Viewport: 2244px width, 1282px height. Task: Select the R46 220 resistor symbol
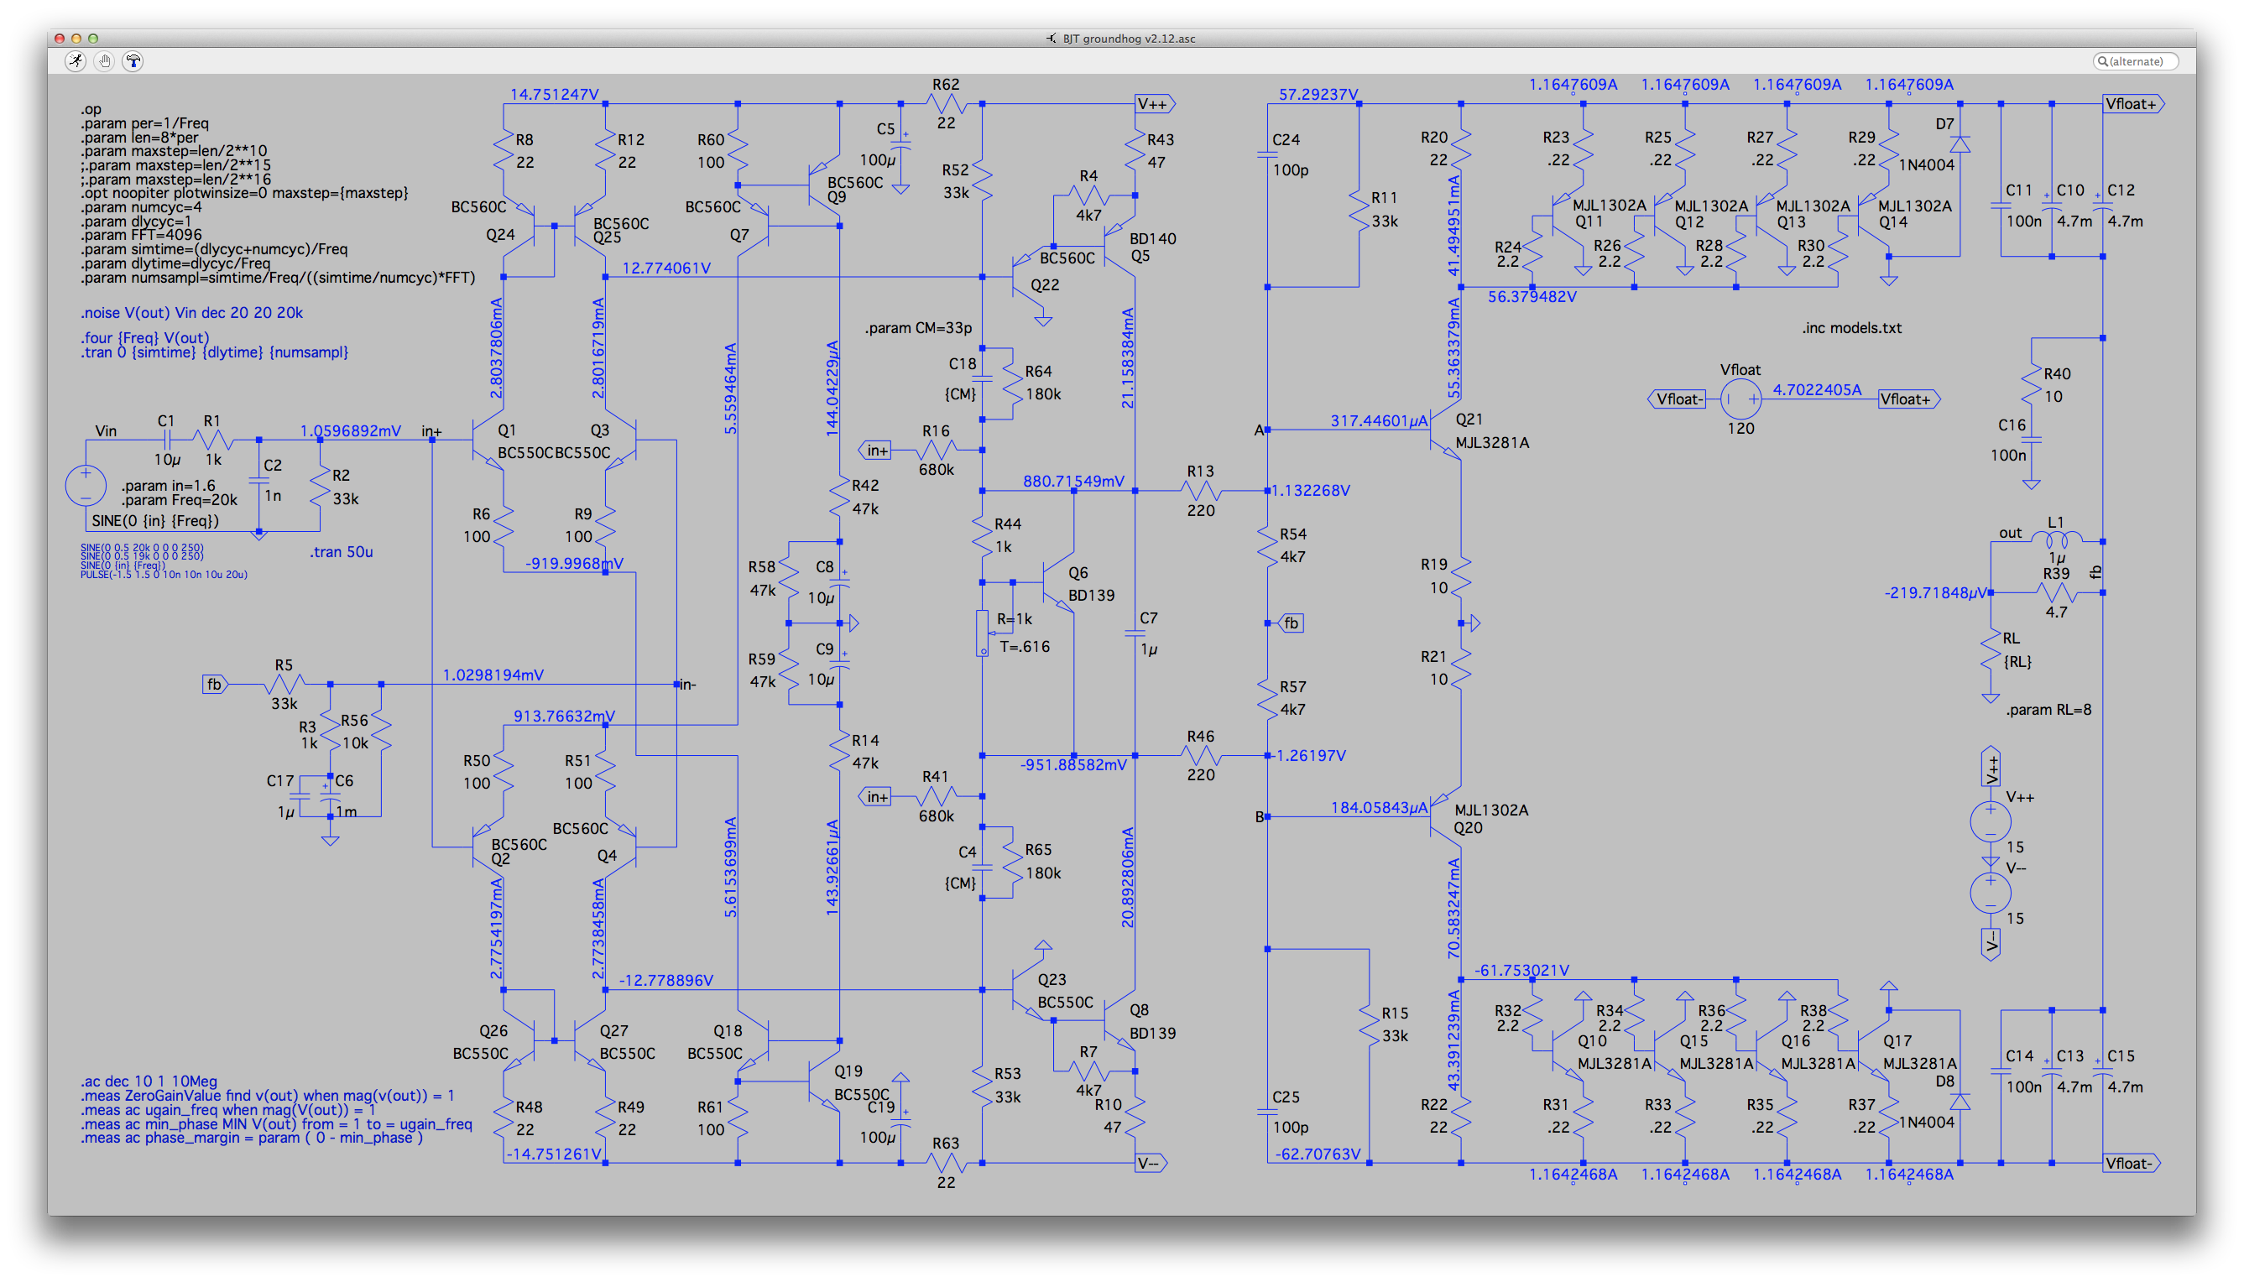(x=1200, y=754)
